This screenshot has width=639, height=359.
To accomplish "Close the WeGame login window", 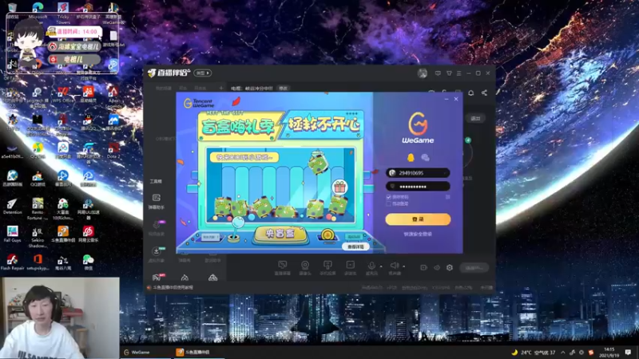I will tap(456, 99).
